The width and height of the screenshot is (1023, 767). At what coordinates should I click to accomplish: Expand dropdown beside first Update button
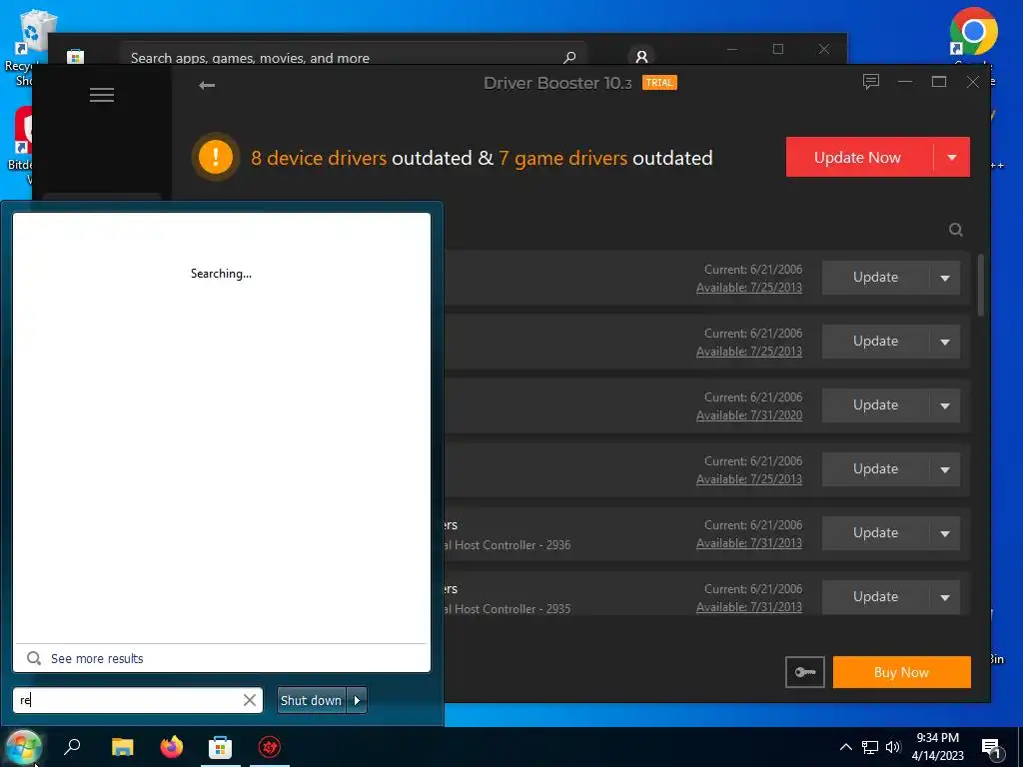pos(945,278)
